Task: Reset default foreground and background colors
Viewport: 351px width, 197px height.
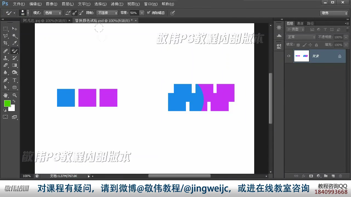Action: pos(5,110)
